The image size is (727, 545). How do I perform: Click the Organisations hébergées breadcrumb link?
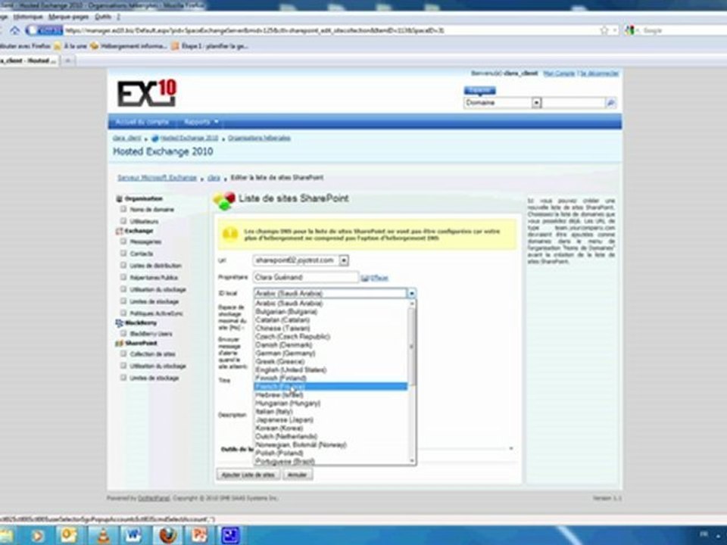pos(259,138)
